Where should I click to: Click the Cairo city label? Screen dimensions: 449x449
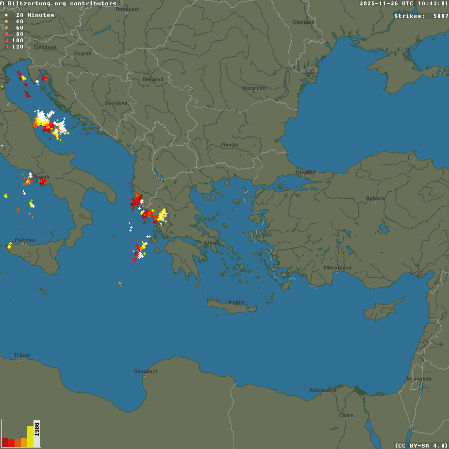point(346,415)
